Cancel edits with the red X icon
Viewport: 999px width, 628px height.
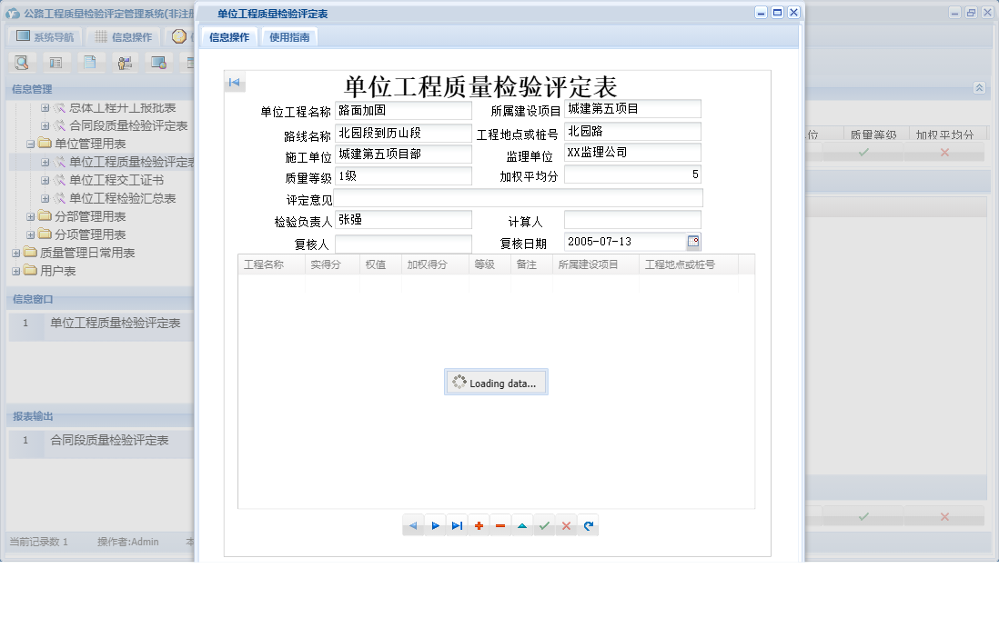(x=566, y=524)
